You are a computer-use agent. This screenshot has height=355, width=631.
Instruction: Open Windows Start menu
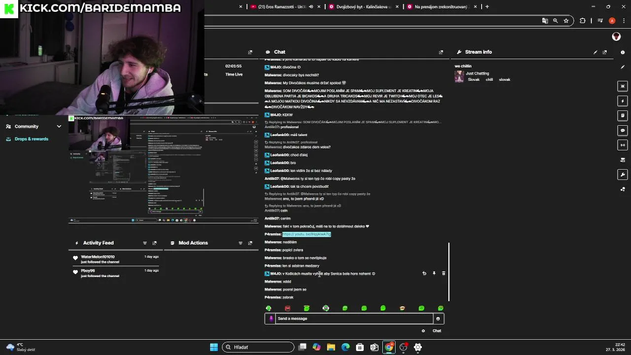pos(214,347)
